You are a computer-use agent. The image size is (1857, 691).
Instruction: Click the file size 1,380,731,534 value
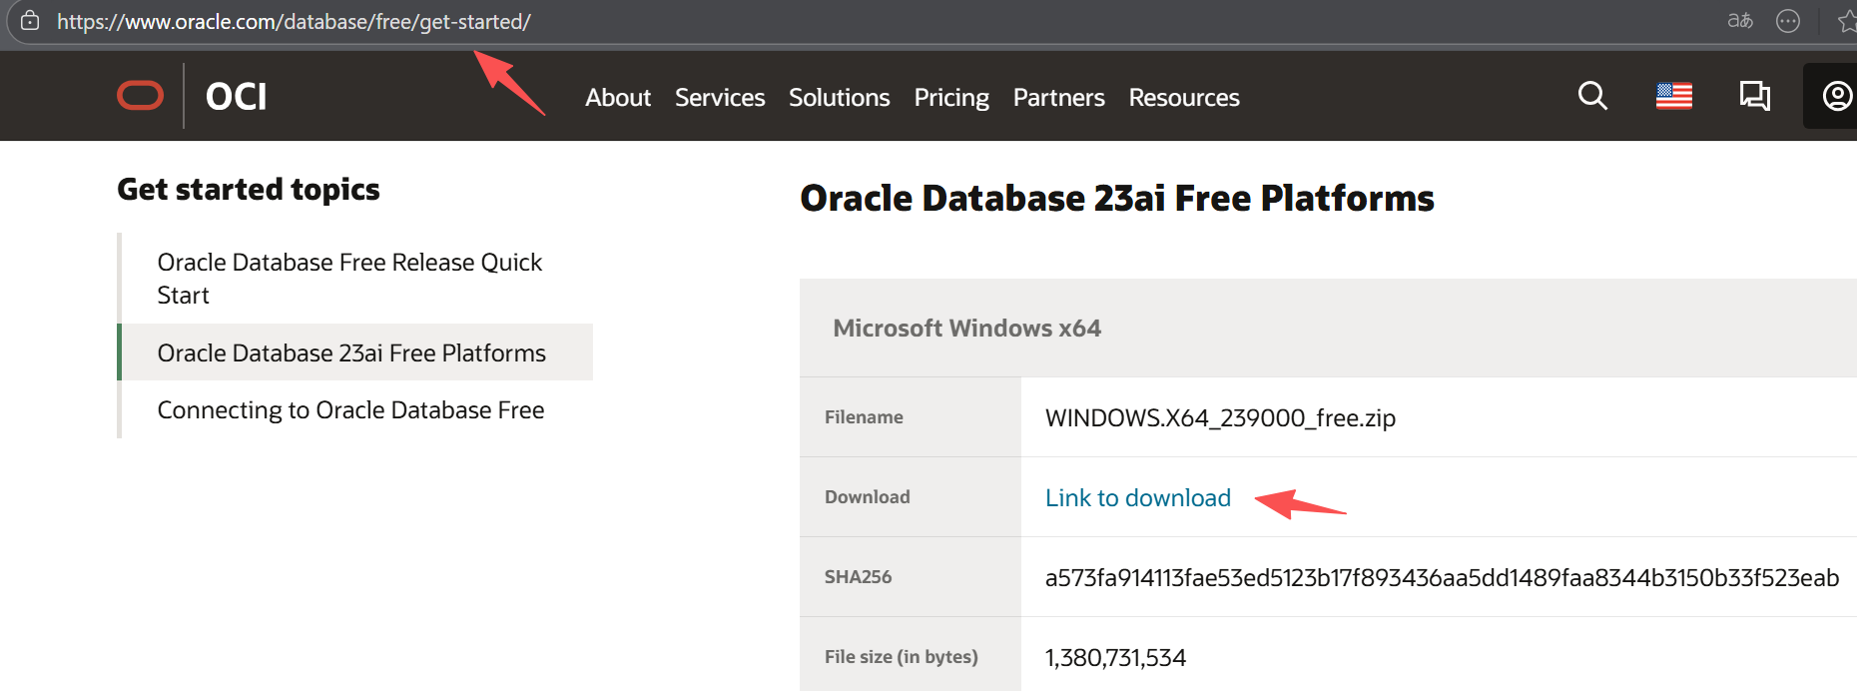click(x=1115, y=658)
